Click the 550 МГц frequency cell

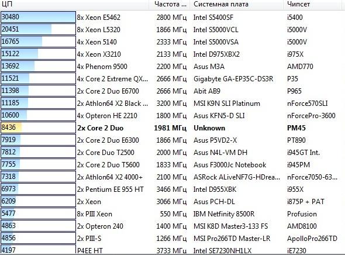tap(173, 214)
